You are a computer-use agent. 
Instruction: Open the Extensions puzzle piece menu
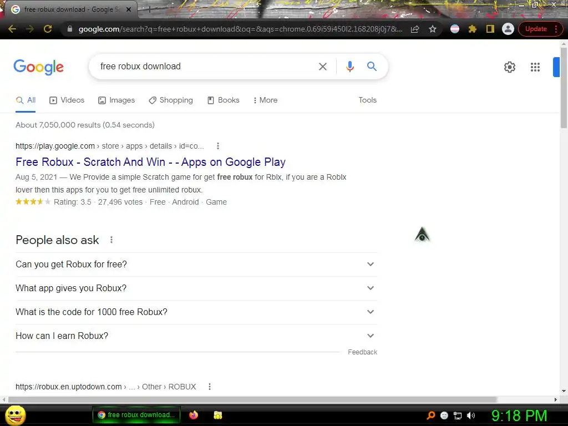[473, 29]
